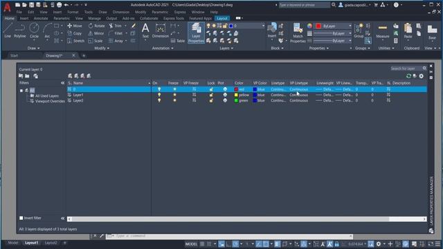Open the Express menu
The width and height of the screenshot is (443, 249).
click(x=180, y=12)
